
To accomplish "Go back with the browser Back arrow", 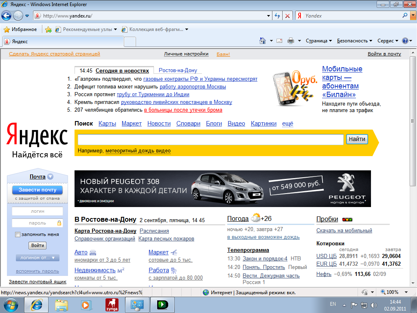I will (7, 16).
